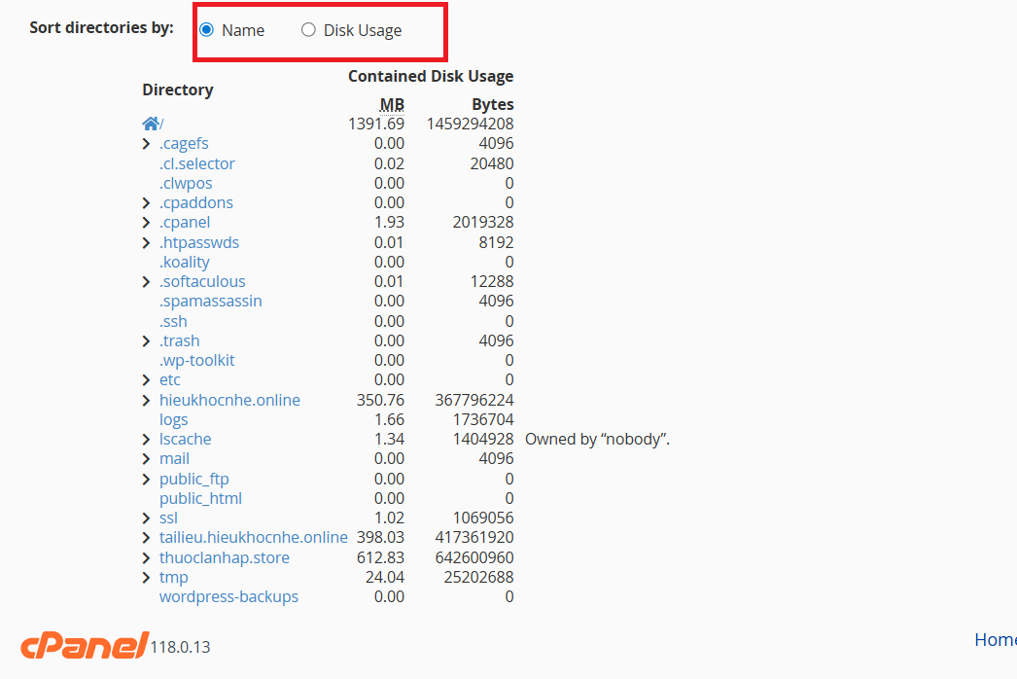1017x679 pixels.
Task: Open the .wp-toolkit folder link
Action: tap(196, 360)
